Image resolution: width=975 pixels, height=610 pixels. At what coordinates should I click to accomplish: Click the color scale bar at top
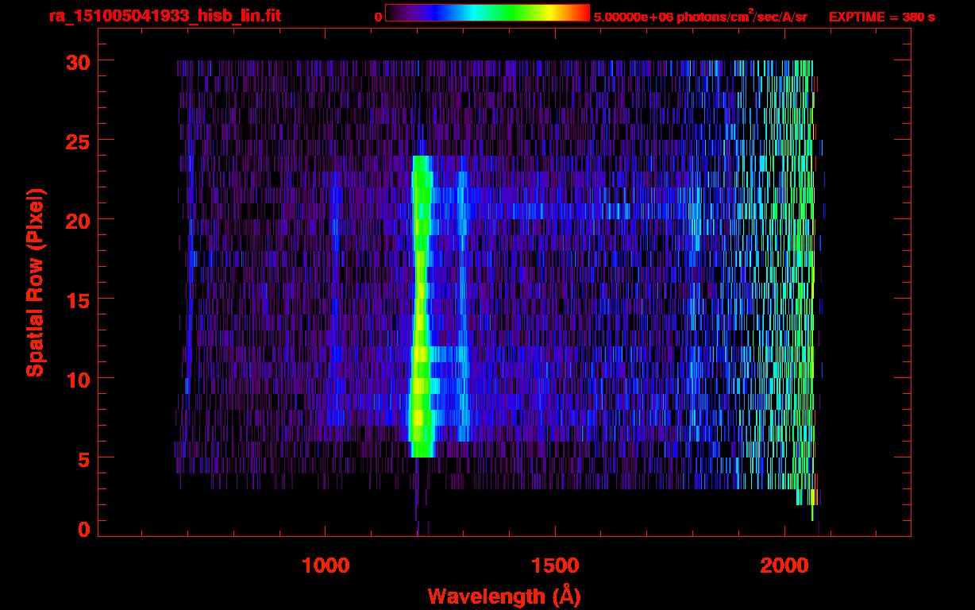[487, 14]
